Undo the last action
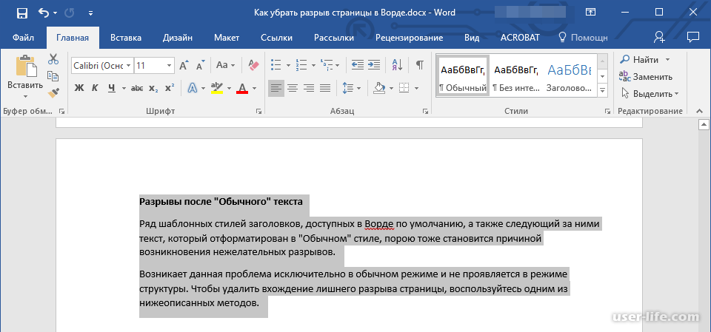This screenshot has width=711, height=332. (44, 13)
